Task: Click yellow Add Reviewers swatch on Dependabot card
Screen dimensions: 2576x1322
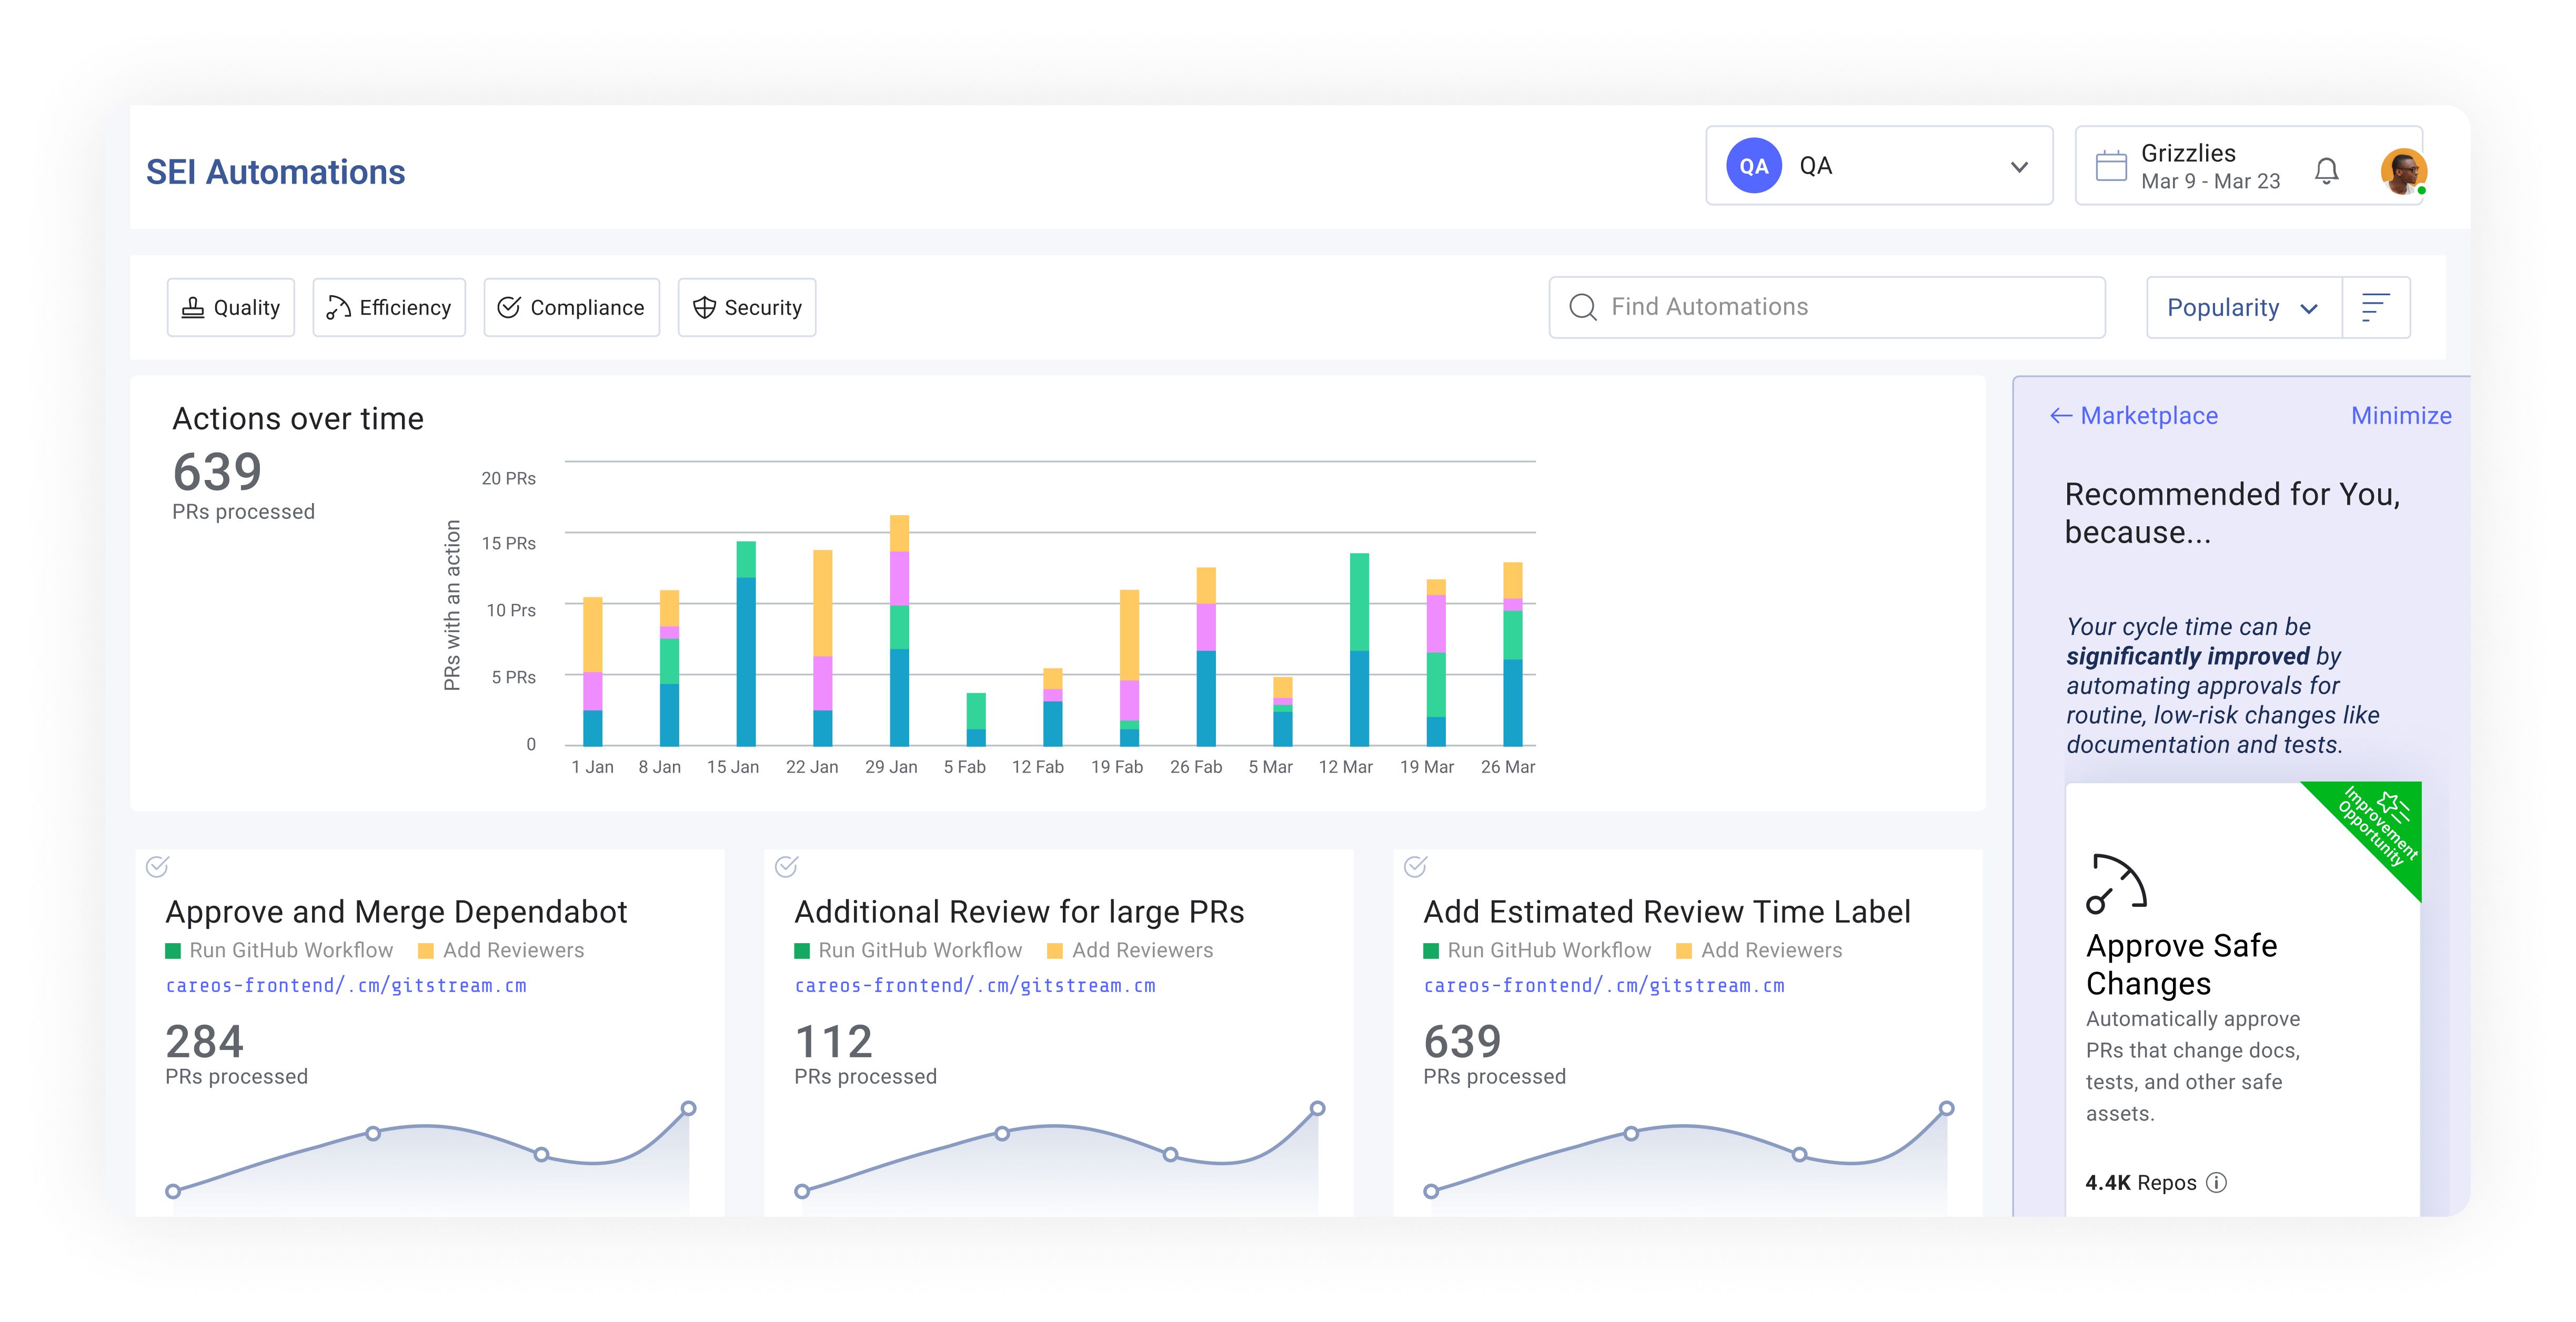Action: 426,951
